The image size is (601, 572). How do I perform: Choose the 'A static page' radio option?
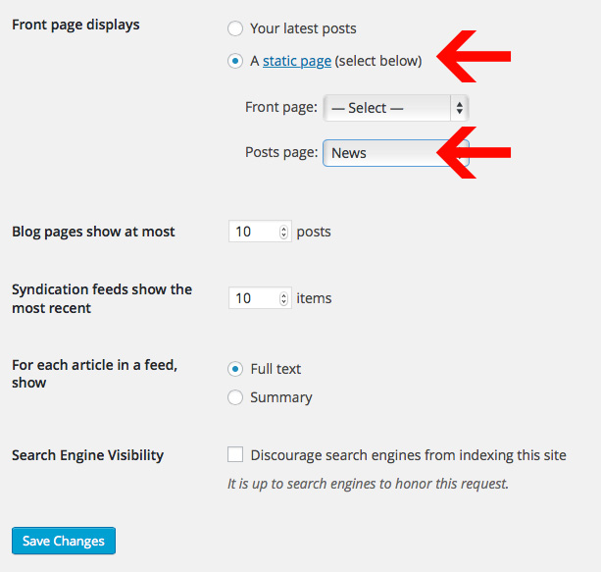click(235, 61)
